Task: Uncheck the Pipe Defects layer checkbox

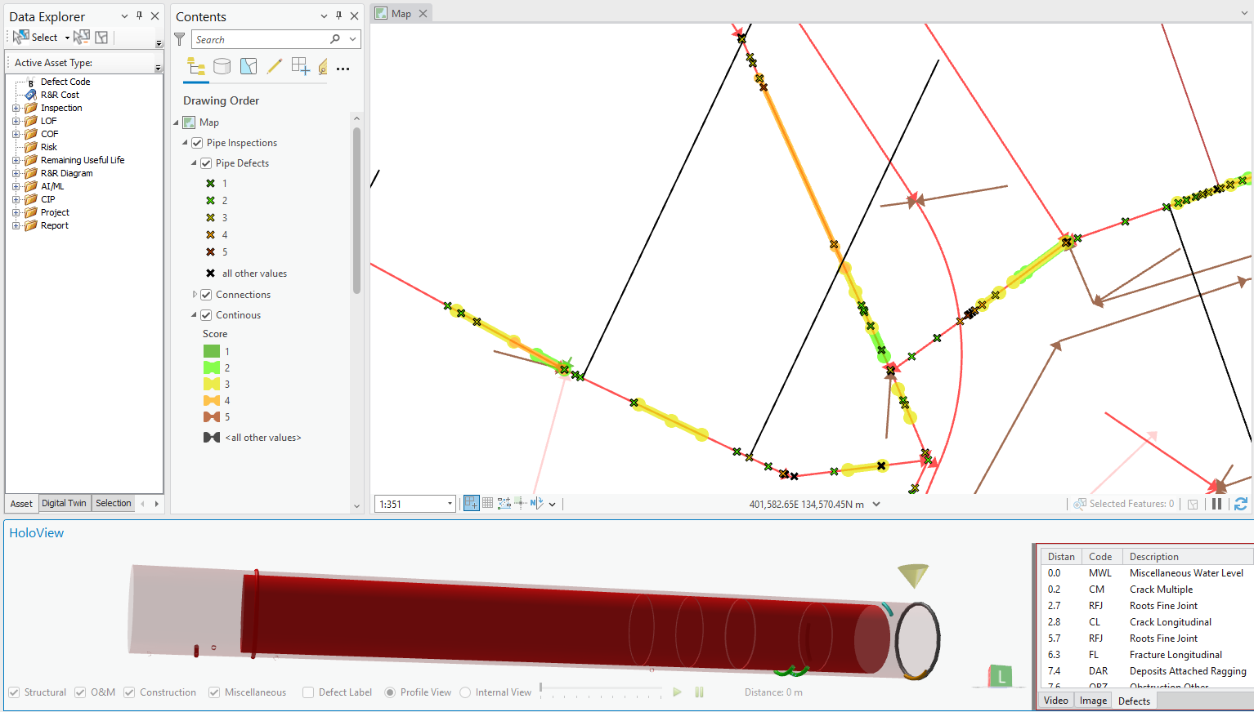Action: point(206,163)
